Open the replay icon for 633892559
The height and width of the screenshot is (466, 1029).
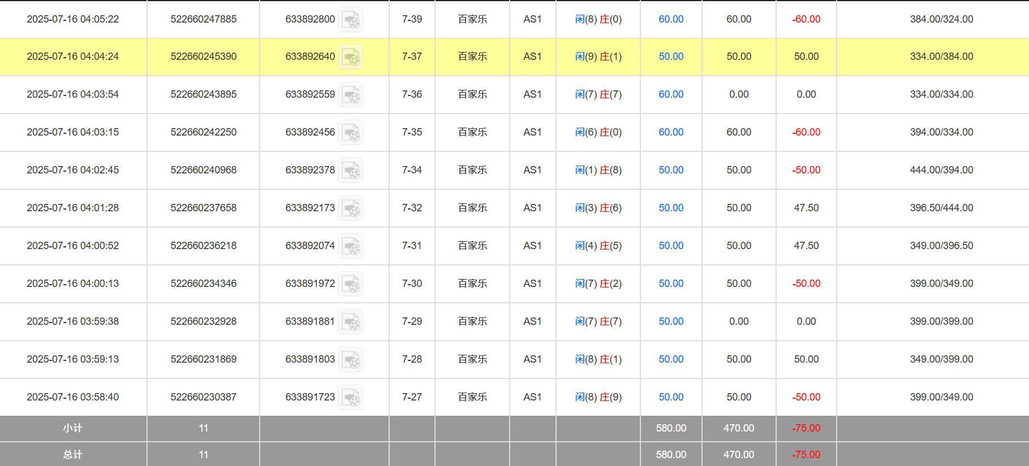351,95
